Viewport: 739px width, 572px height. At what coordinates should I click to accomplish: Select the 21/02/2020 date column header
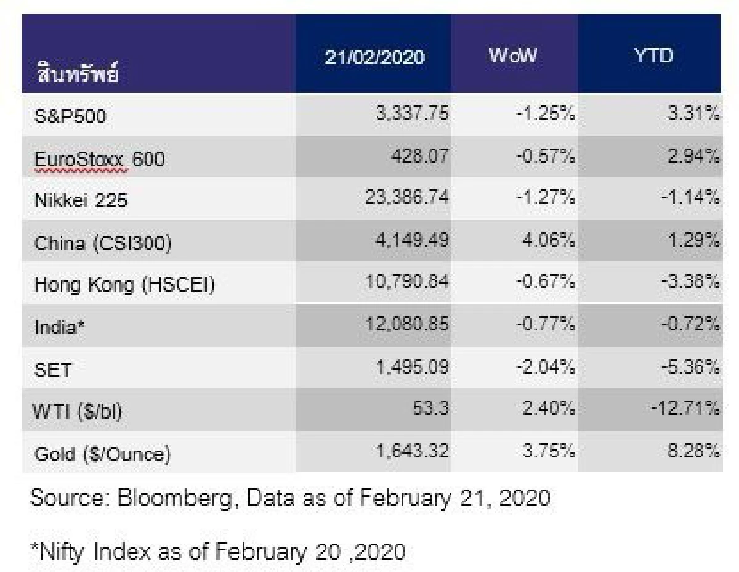point(374,58)
